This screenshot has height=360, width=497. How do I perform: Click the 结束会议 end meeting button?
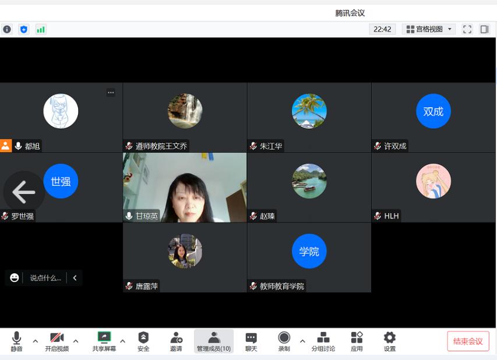point(468,341)
